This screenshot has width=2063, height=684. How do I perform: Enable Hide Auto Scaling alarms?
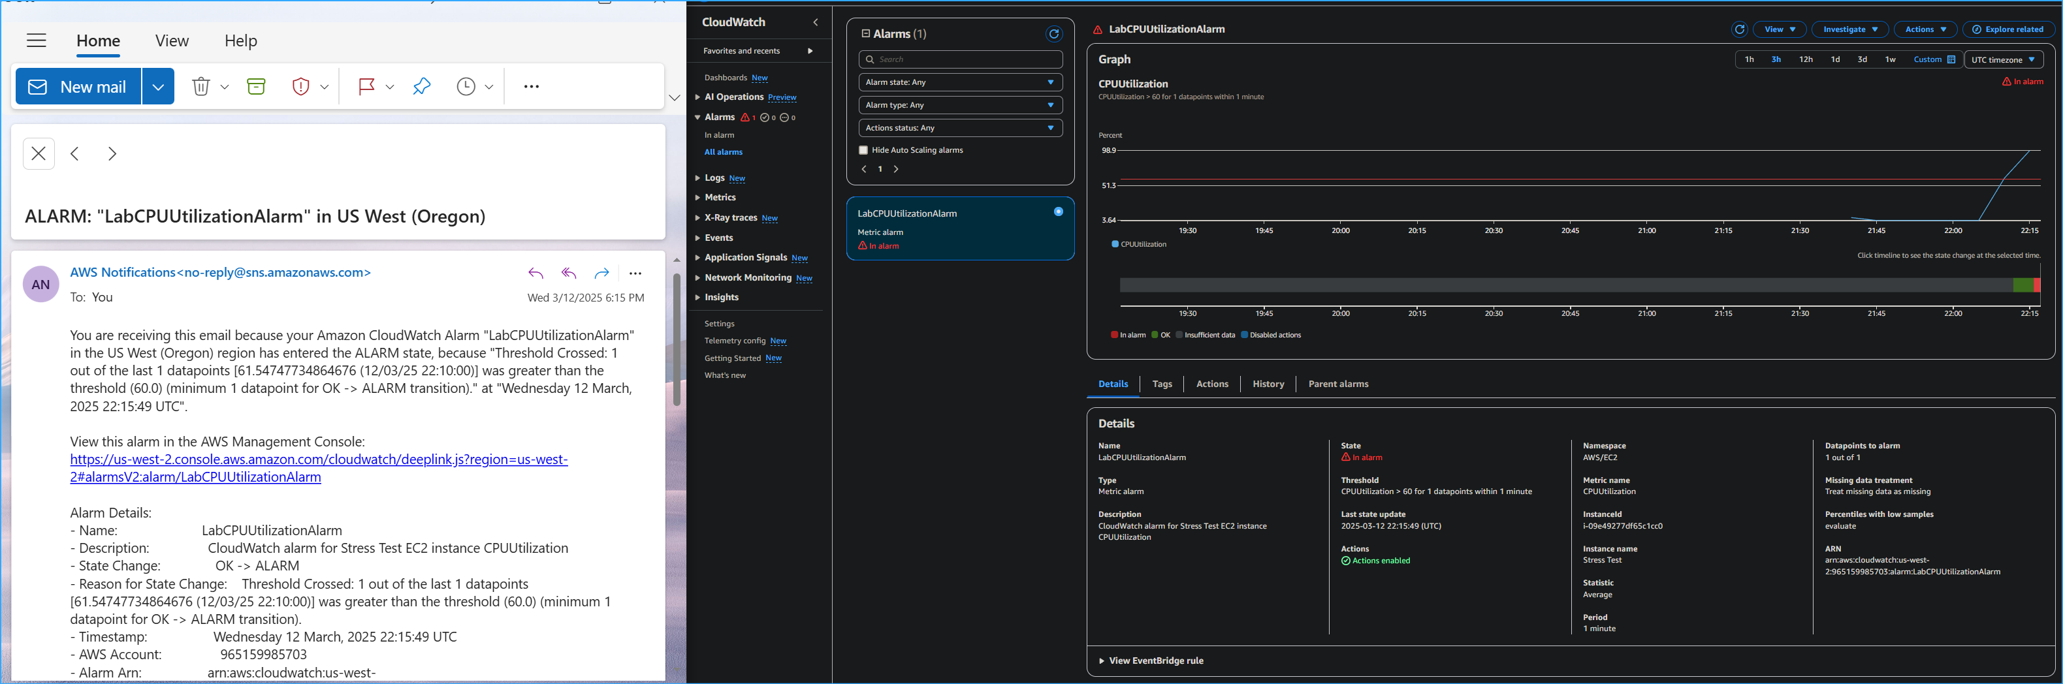[863, 149]
